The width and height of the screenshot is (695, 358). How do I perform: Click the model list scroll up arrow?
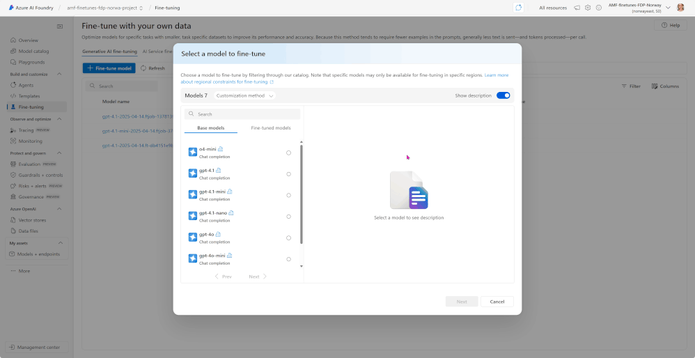(302, 142)
